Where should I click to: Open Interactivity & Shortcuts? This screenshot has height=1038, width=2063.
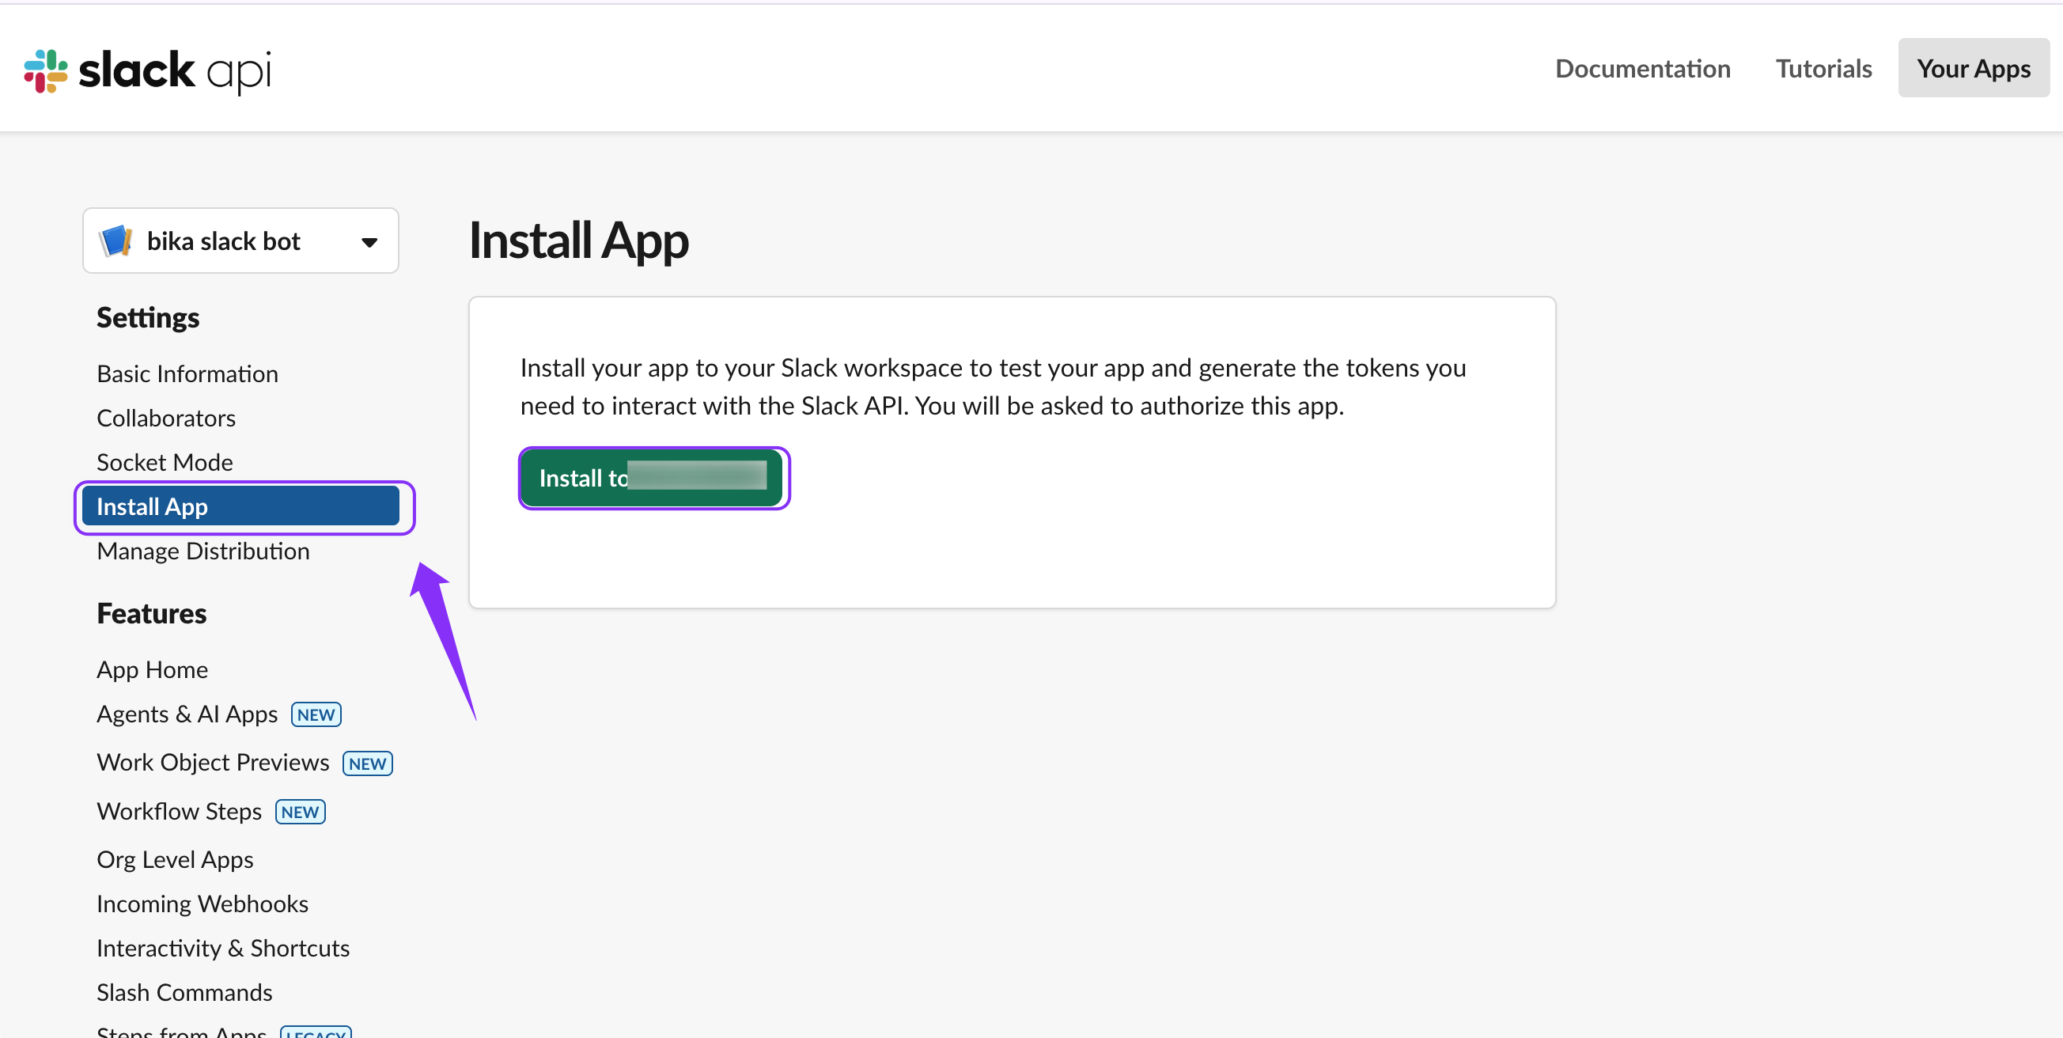tap(222, 949)
